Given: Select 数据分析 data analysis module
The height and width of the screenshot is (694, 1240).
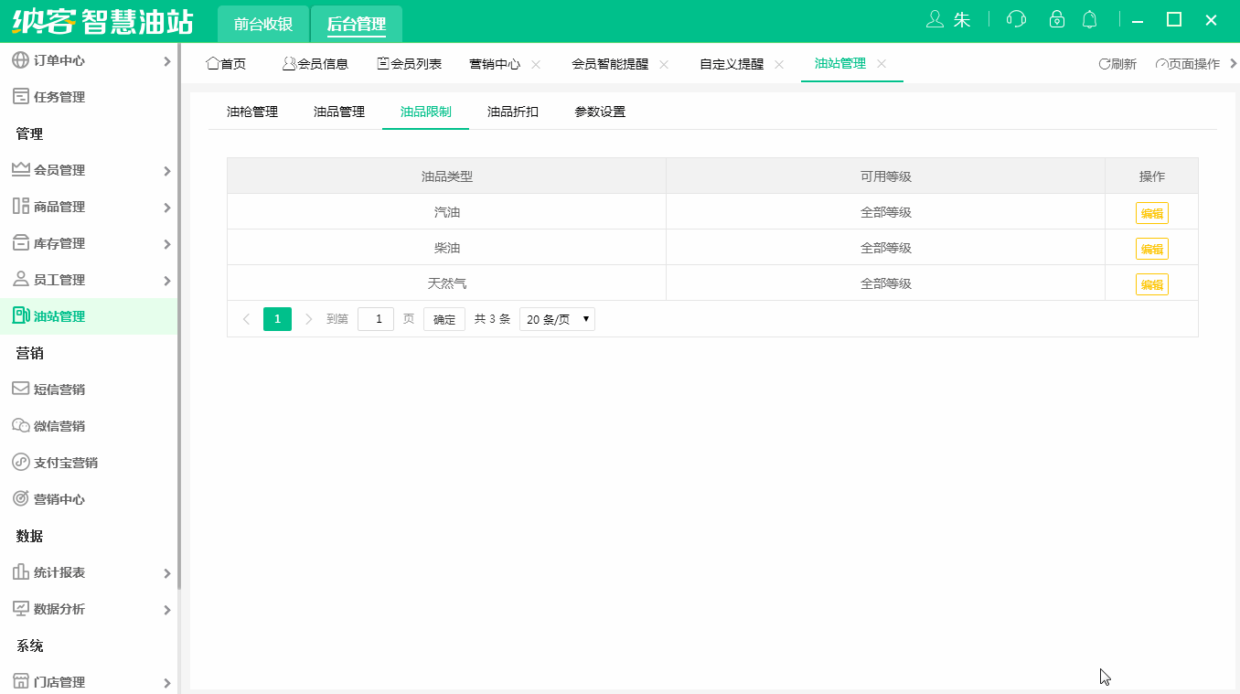Looking at the screenshot, I should pos(59,609).
